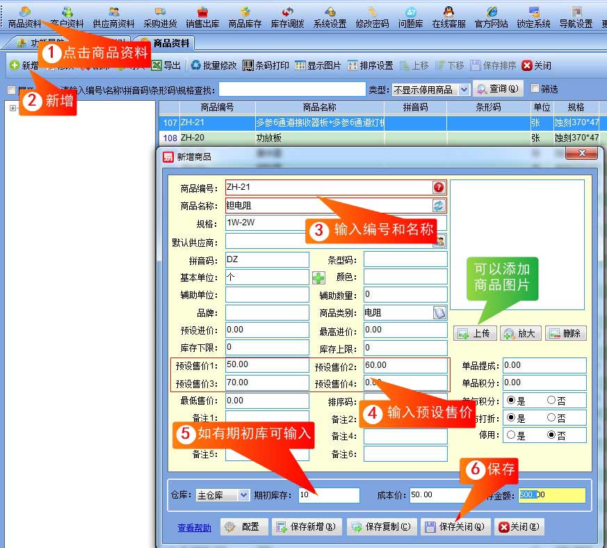
Task: Click 放大 enlarge image button
Action: 521,333
